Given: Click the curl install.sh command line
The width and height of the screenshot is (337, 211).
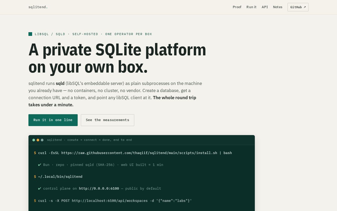Looking at the screenshot, I should tap(135, 153).
